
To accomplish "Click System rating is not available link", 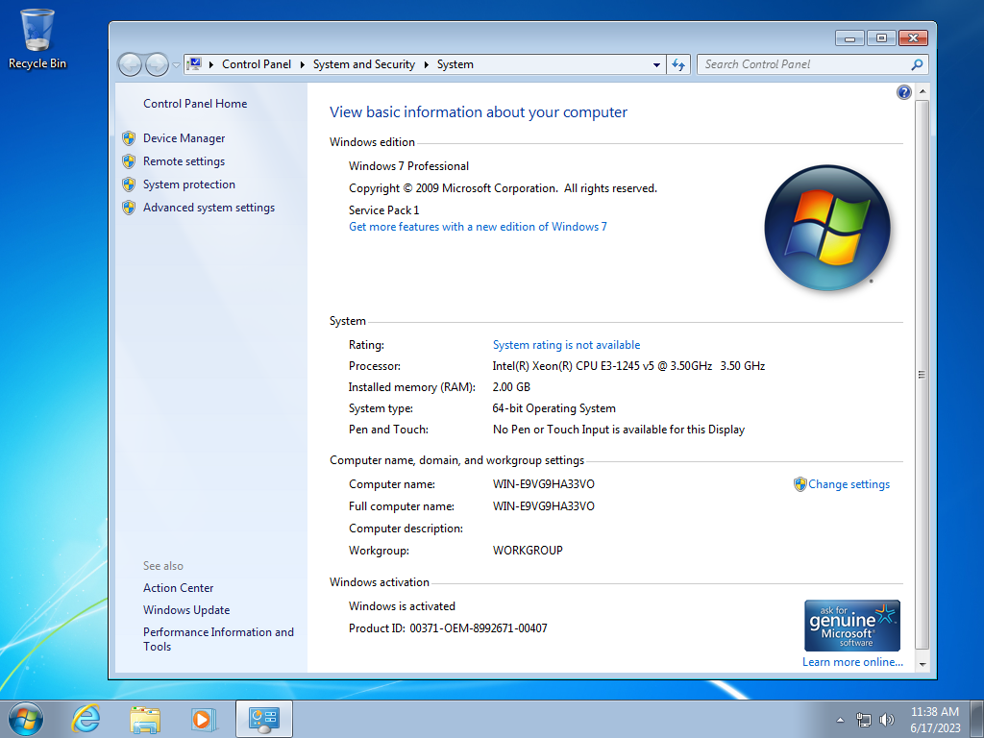I will tap(566, 345).
